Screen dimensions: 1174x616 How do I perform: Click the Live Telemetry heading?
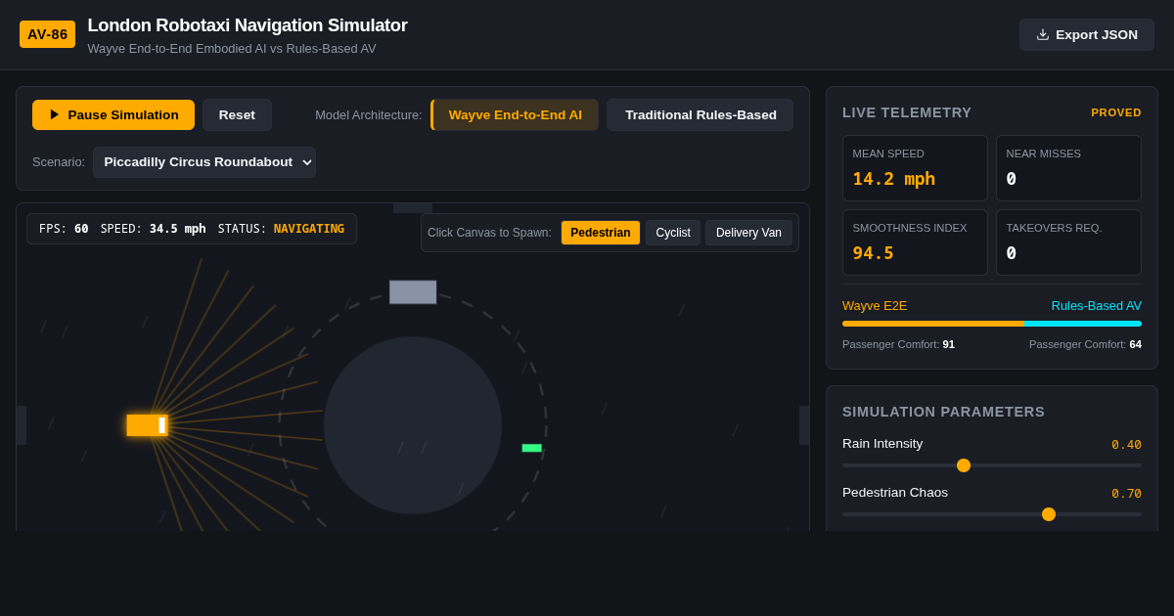click(x=907, y=112)
